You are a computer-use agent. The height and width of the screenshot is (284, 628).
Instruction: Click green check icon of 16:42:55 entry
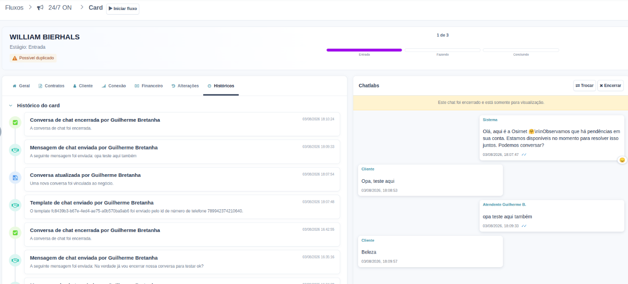(x=15, y=232)
